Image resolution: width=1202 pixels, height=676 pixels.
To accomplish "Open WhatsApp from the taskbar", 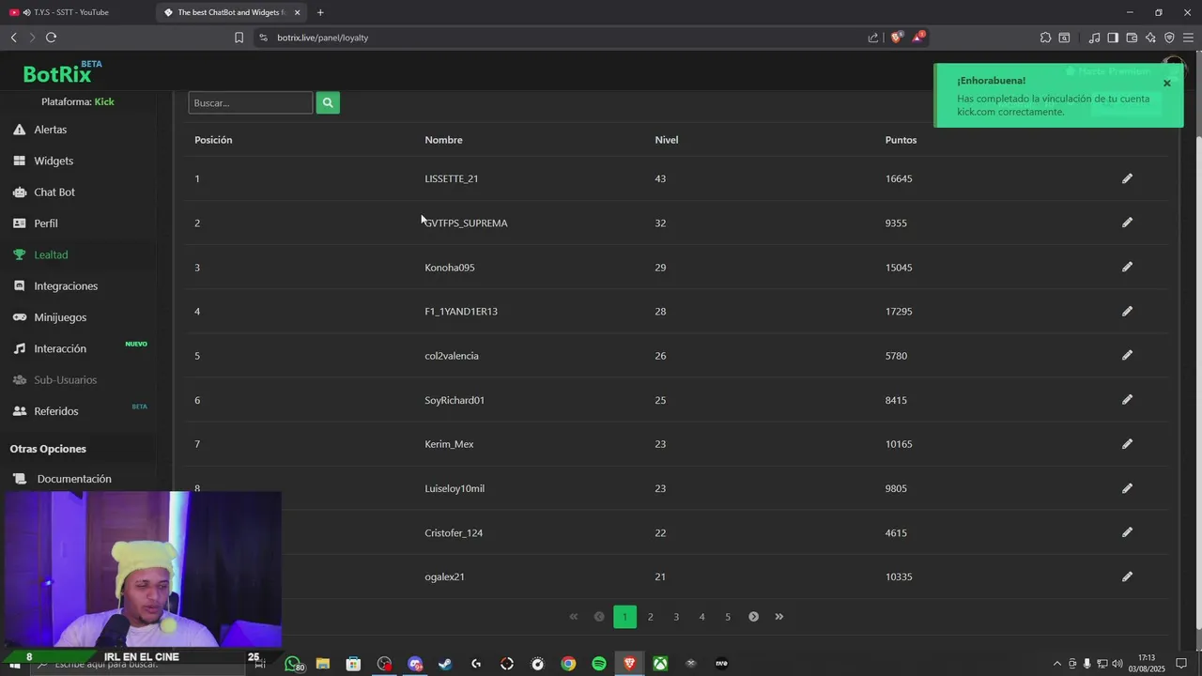I will pyautogui.click(x=293, y=664).
